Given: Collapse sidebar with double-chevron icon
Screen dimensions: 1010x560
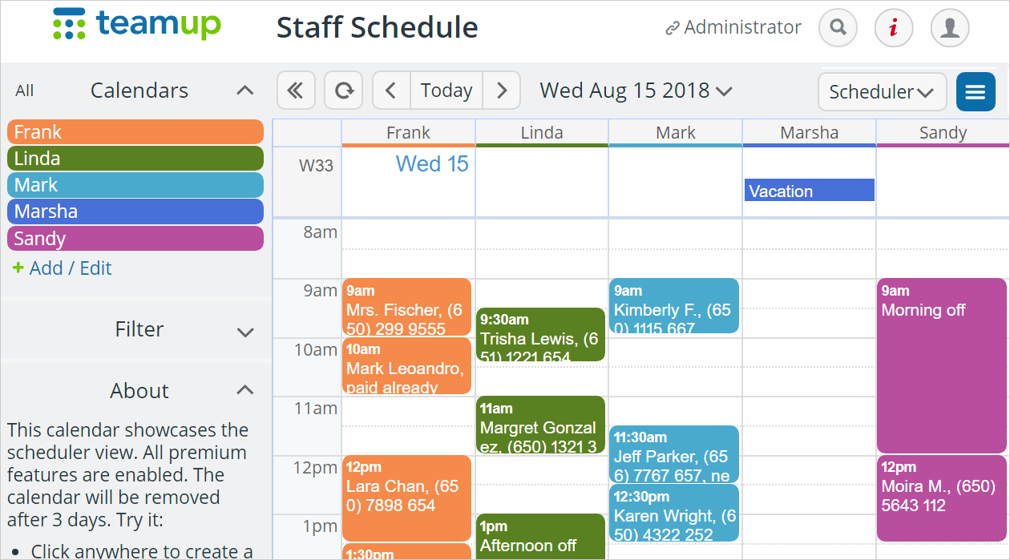Looking at the screenshot, I should [x=296, y=91].
